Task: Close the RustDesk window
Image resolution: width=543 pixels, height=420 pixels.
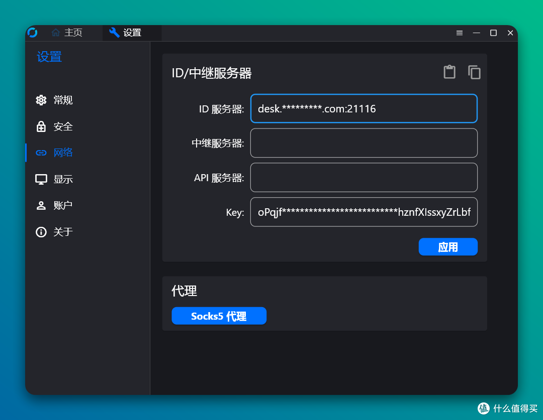Action: point(510,33)
